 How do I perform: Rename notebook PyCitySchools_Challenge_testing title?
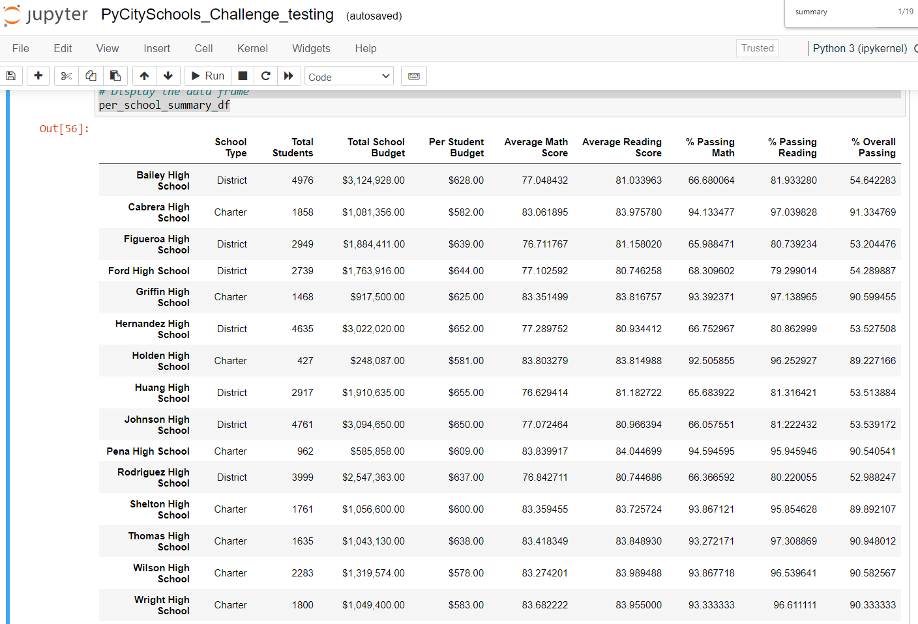pos(217,14)
